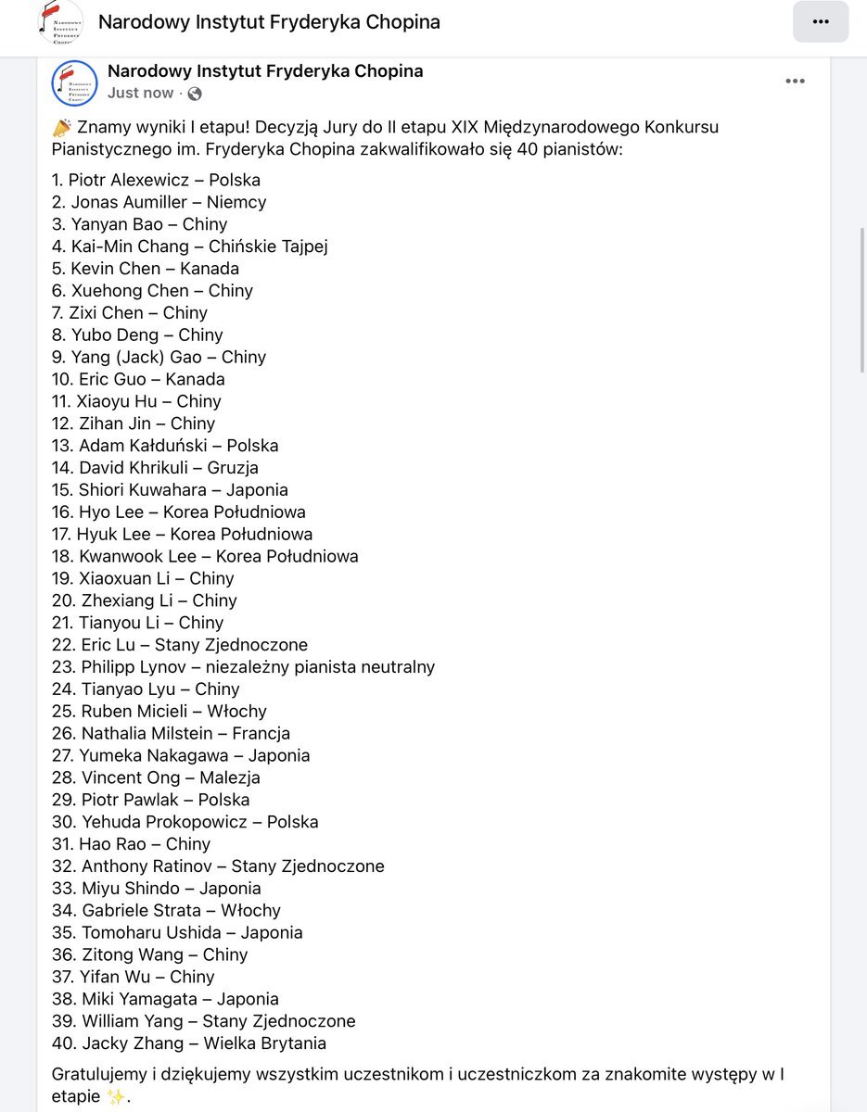Select the line listing Kevin Chen – Kanada
This screenshot has height=1112, width=867.
(x=146, y=269)
